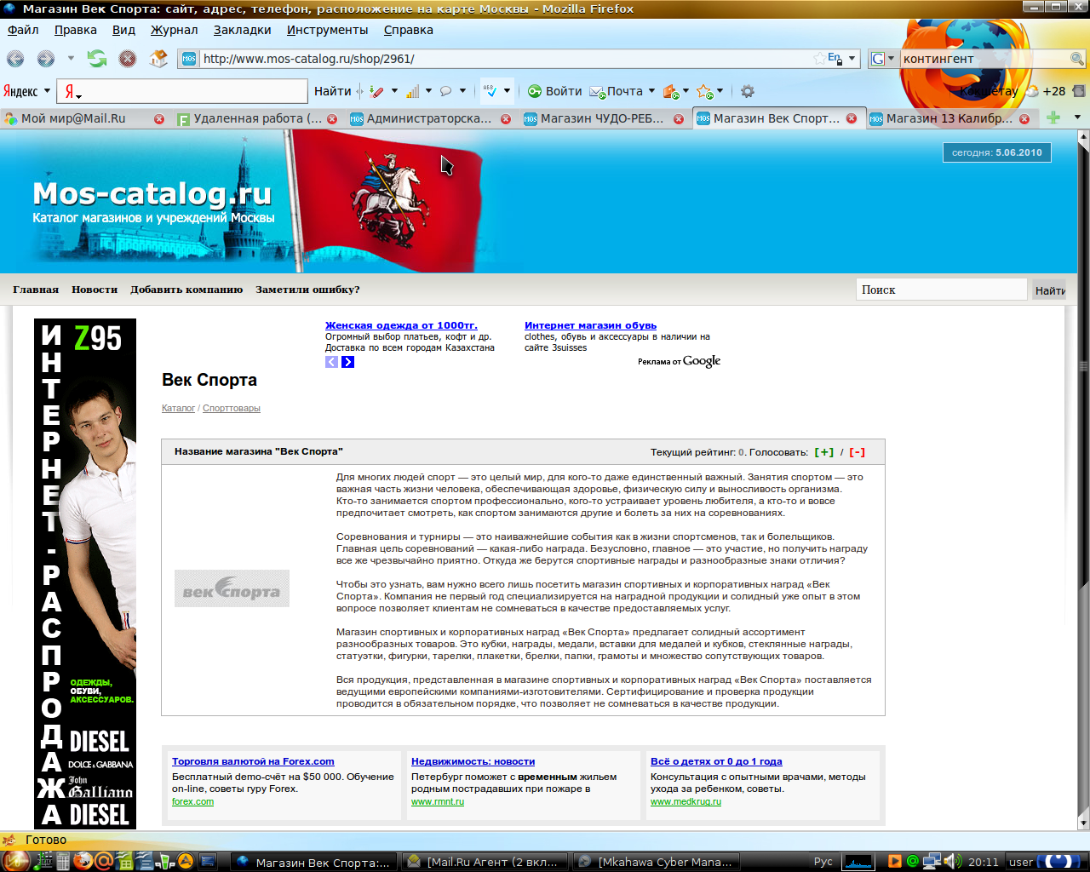
Task: Expand the spell check dropdown arrow
Action: (508, 91)
